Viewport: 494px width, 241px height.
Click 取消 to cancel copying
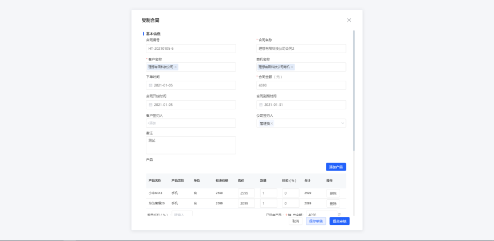[296, 221]
